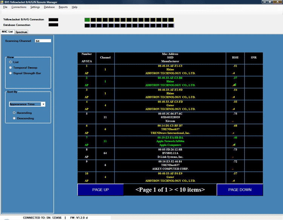
Task: Open the Help menu
Action: tap(75, 7)
